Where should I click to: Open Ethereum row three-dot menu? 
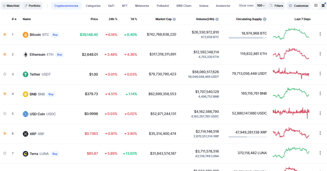click(320, 54)
